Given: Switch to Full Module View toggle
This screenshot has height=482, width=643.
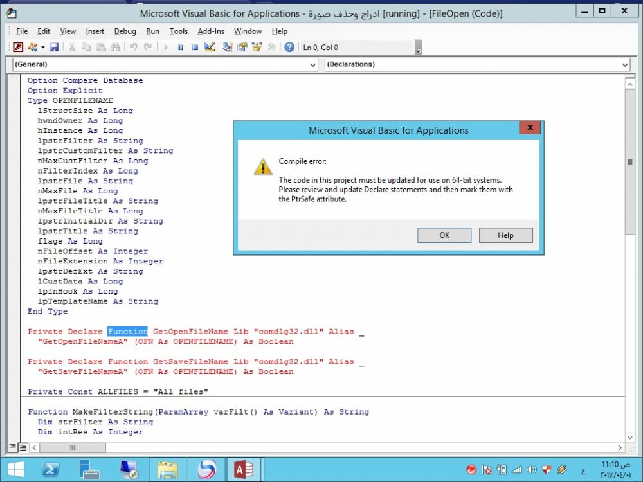Looking at the screenshot, I should click(x=23, y=447).
